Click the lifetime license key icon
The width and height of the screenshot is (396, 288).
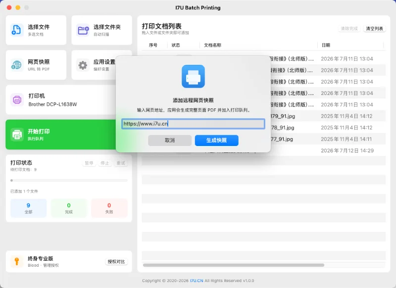[17, 261]
